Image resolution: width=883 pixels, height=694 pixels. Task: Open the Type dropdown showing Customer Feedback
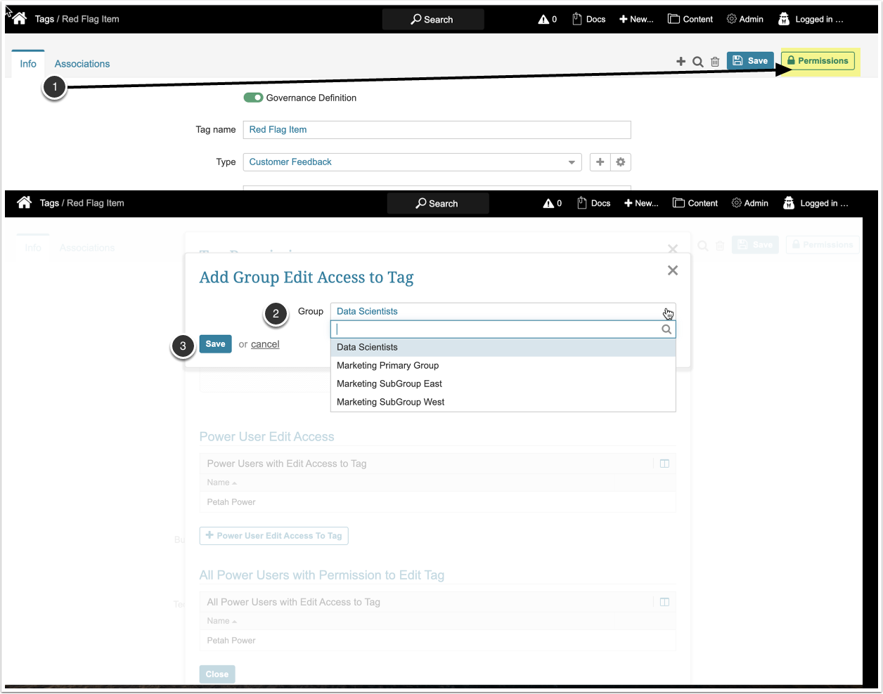point(412,162)
